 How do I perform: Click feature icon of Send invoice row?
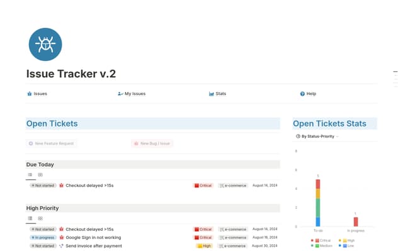click(61, 246)
